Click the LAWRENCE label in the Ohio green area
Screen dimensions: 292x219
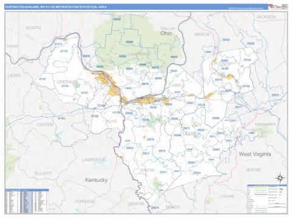pyautogui.click(x=139, y=54)
